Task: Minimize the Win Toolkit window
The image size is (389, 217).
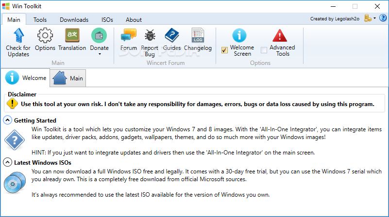Action: coord(333,6)
